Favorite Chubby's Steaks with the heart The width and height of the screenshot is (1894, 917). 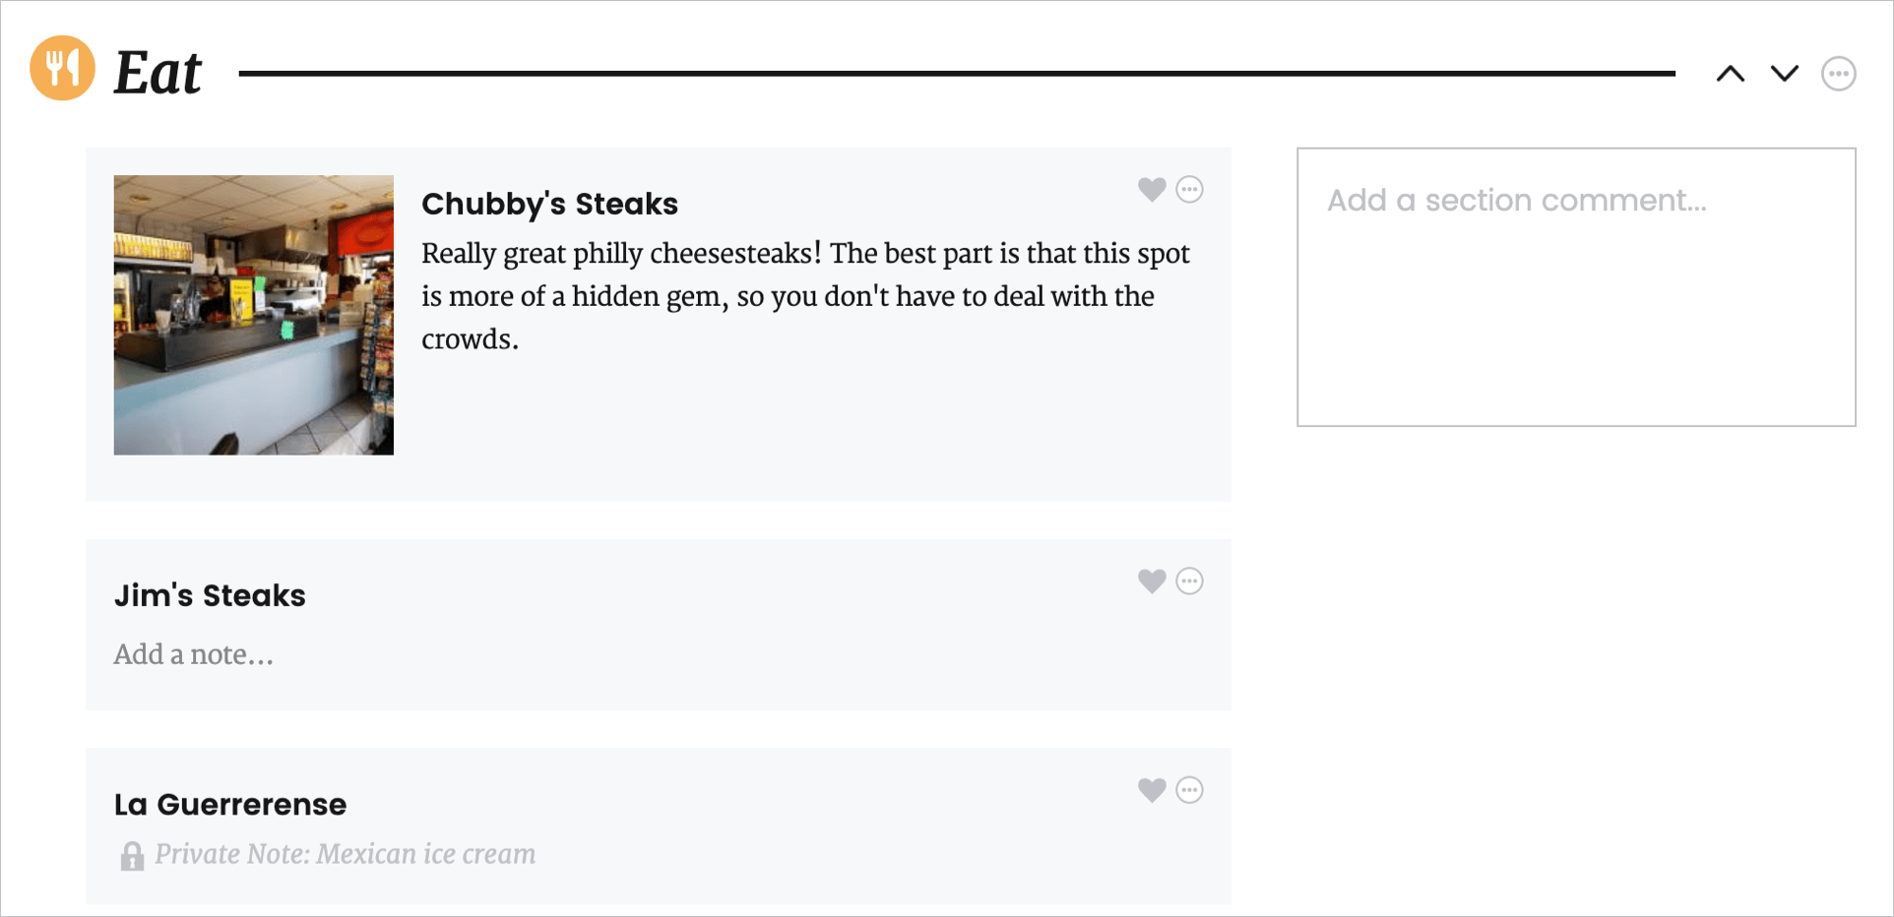[1152, 189]
